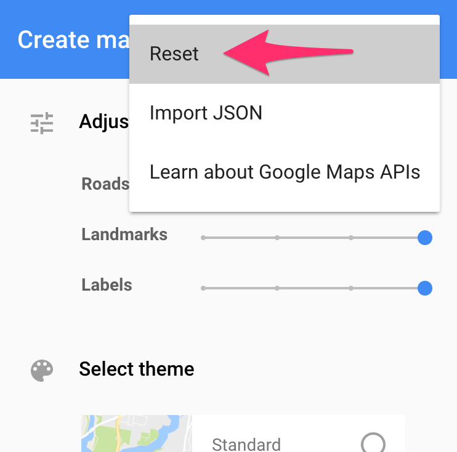The image size is (457, 452).
Task: Click the Standard theme label text
Action: tap(246, 445)
